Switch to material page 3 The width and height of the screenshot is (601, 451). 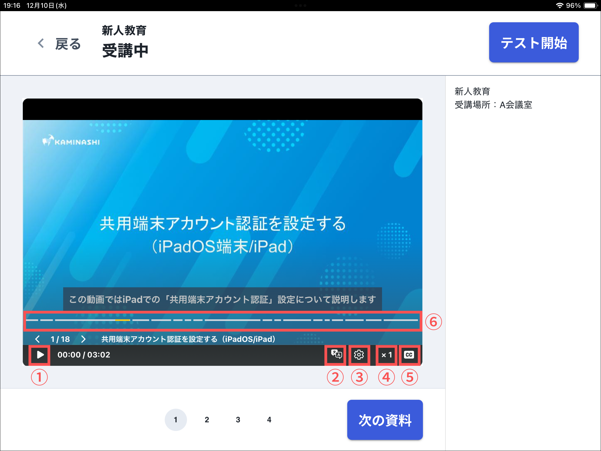pos(238,420)
